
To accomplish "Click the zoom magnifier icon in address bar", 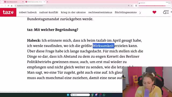I will pos(128,6).
